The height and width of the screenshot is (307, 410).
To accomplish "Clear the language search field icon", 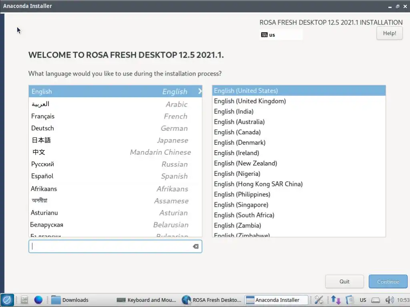I will pyautogui.click(x=195, y=246).
